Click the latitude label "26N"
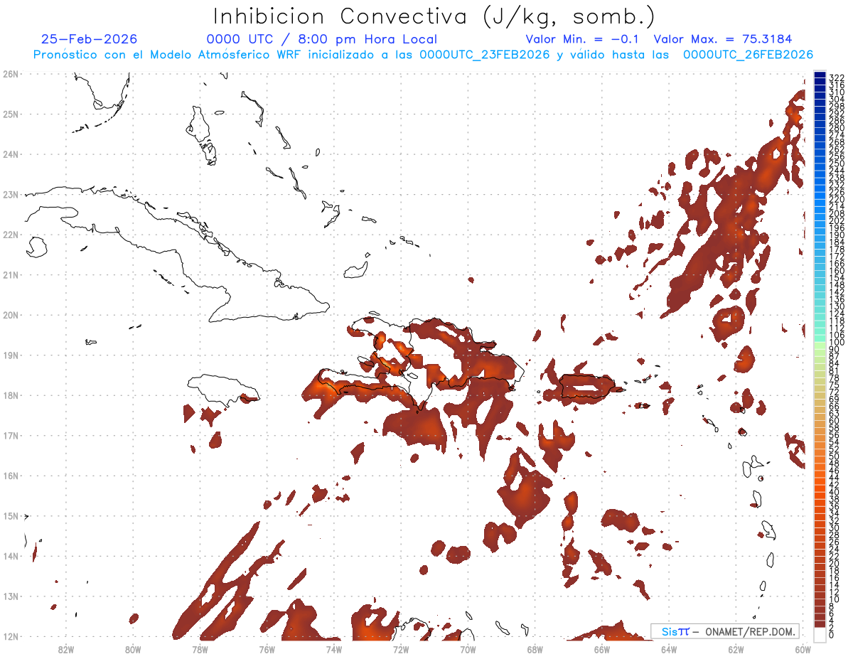853x659 pixels. tap(10, 73)
